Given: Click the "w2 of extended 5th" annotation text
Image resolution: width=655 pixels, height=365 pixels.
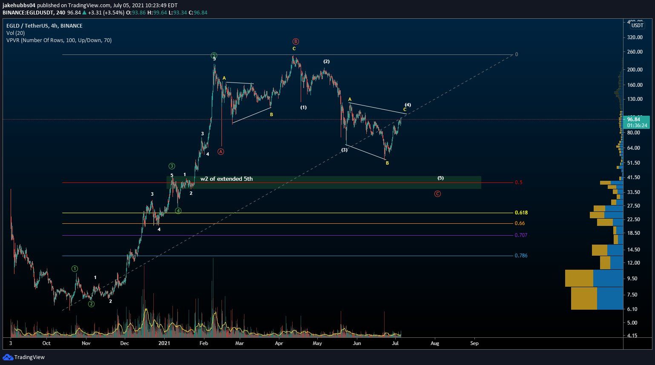Looking at the screenshot, I should click(x=227, y=179).
